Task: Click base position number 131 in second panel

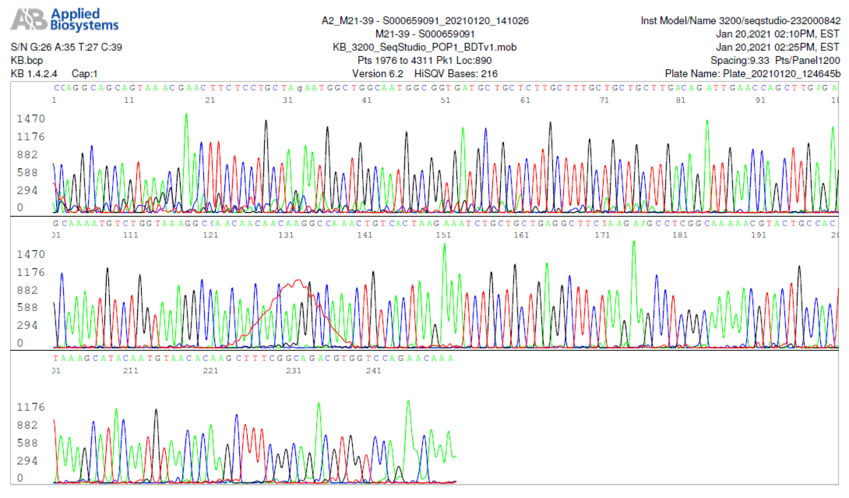Action: point(286,235)
